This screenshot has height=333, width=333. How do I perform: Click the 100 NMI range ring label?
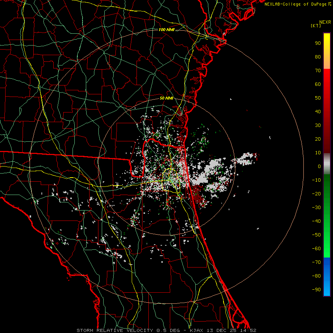coord(166,30)
